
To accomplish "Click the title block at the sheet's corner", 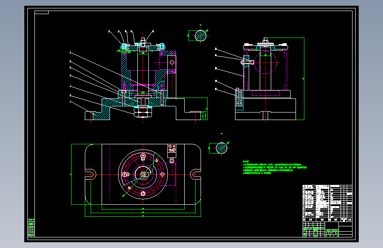I will [x=327, y=229].
